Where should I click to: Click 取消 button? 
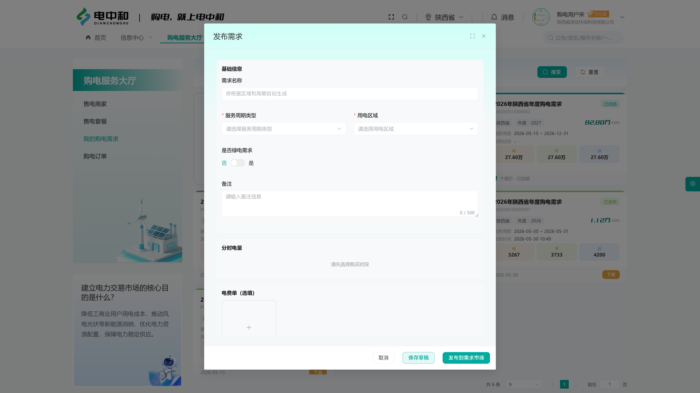tap(384, 358)
